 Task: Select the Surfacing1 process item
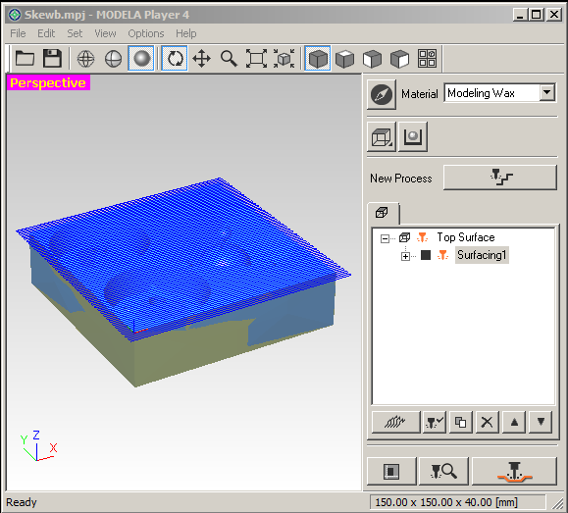click(482, 255)
